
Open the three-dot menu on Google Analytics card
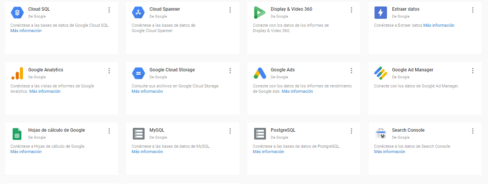[109, 71]
